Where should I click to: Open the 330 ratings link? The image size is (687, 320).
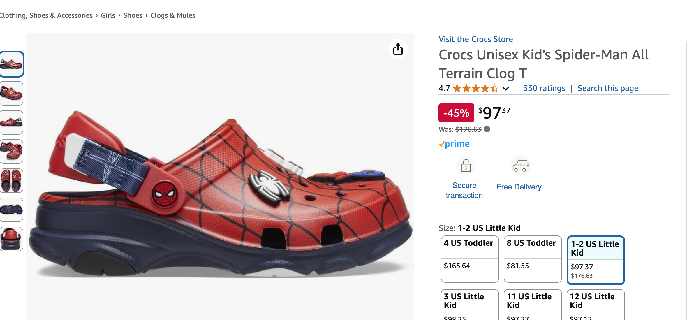click(544, 88)
